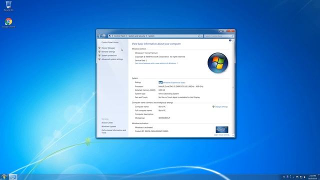Open the Advanced system settings link
320x180 pixels.
(112, 59)
